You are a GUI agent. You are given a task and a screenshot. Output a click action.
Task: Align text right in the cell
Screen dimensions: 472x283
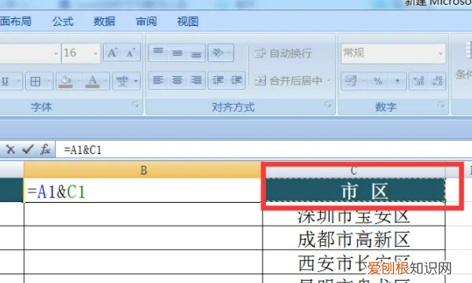click(196, 80)
